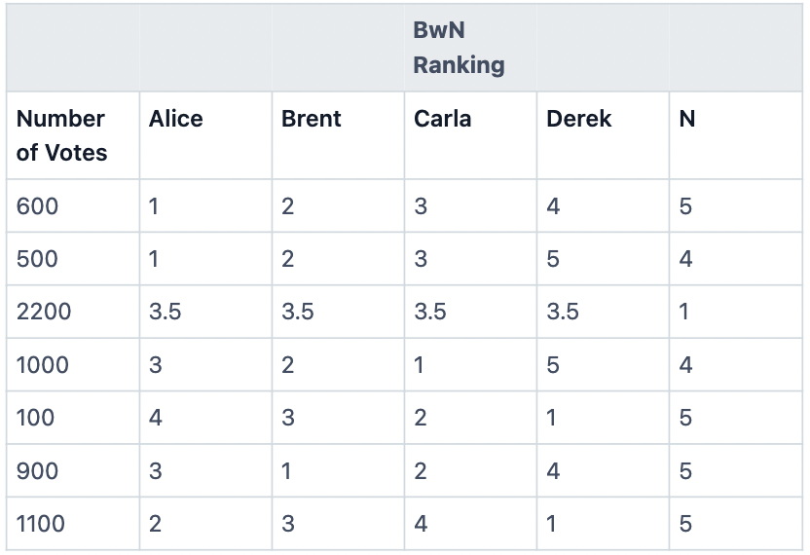810x555 pixels.
Task: Click Brent's ranking in the 900 row
Action: tap(287, 471)
